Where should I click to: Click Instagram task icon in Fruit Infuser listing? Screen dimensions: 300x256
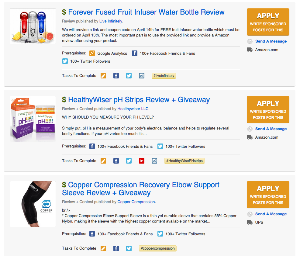click(x=142, y=76)
